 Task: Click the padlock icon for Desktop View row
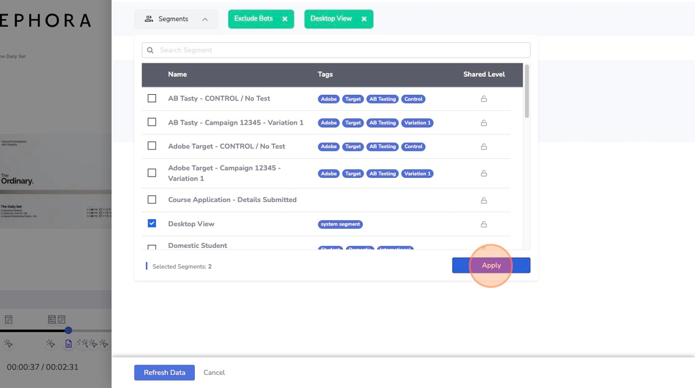point(483,224)
